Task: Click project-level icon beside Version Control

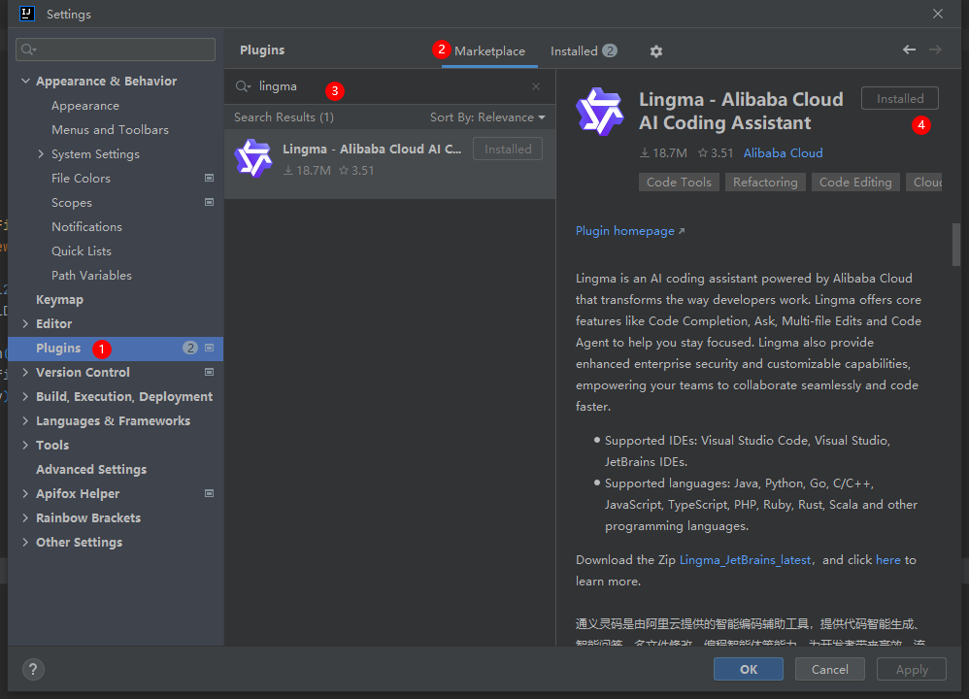Action: [210, 372]
